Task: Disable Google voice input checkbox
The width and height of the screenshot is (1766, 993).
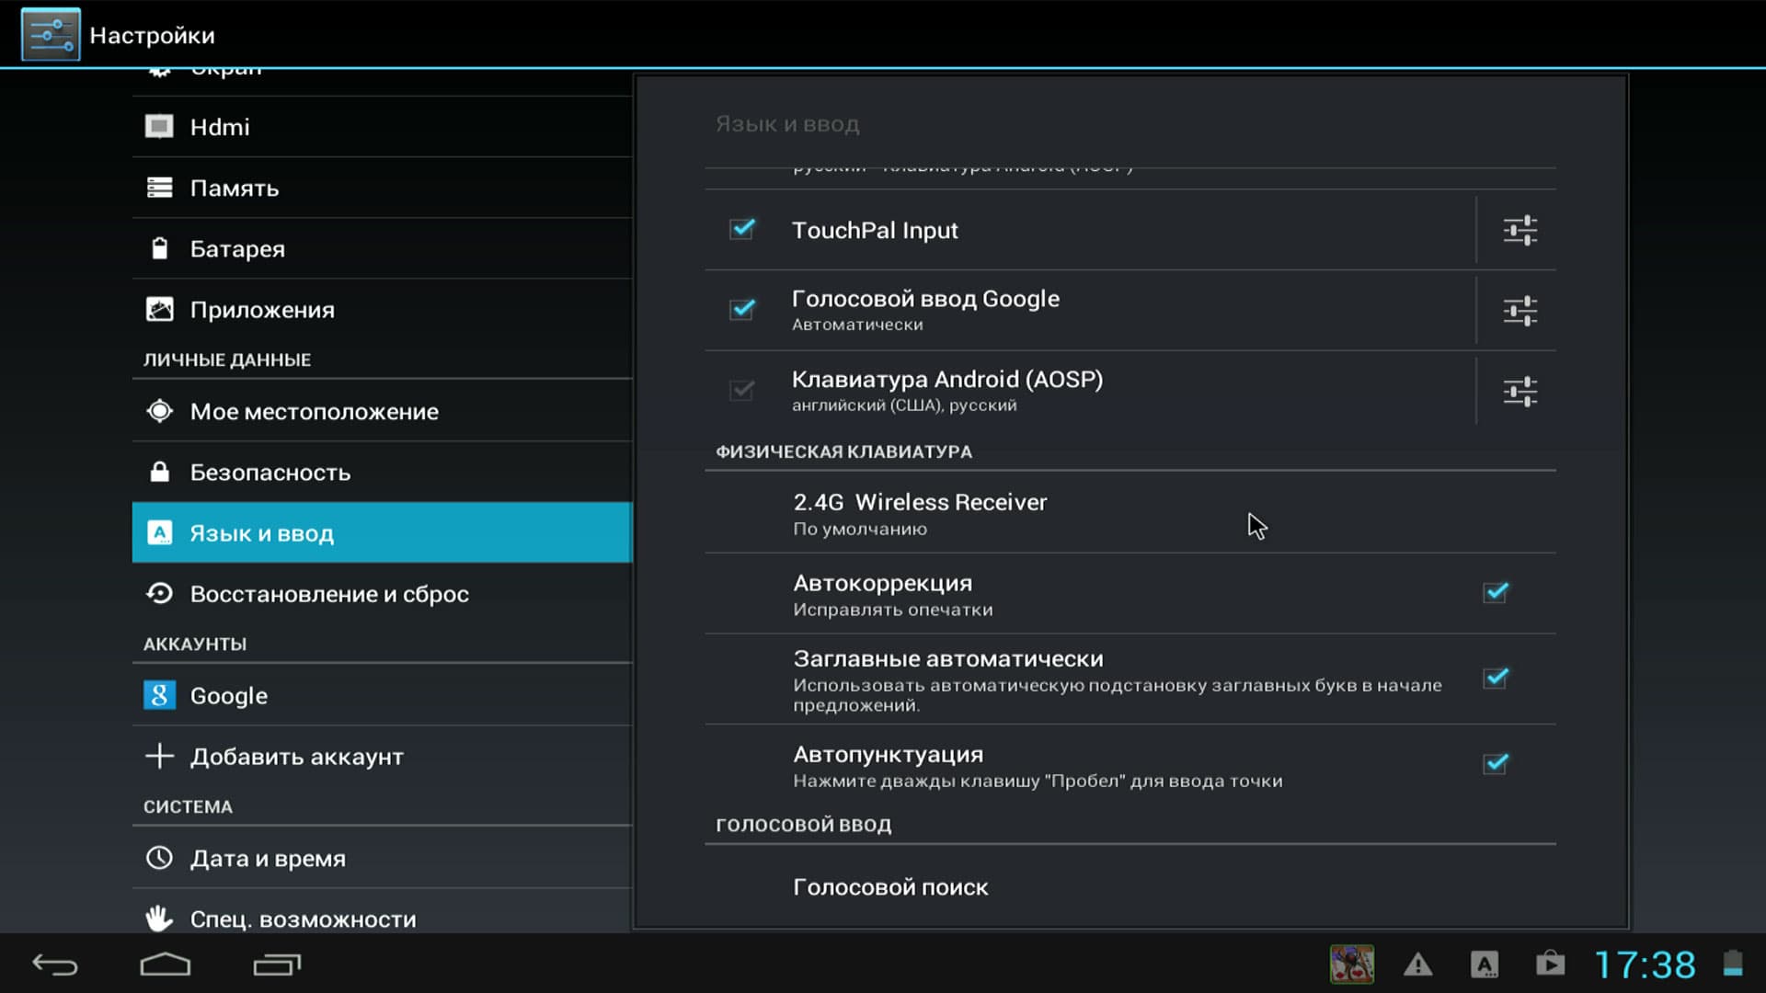Action: click(742, 310)
